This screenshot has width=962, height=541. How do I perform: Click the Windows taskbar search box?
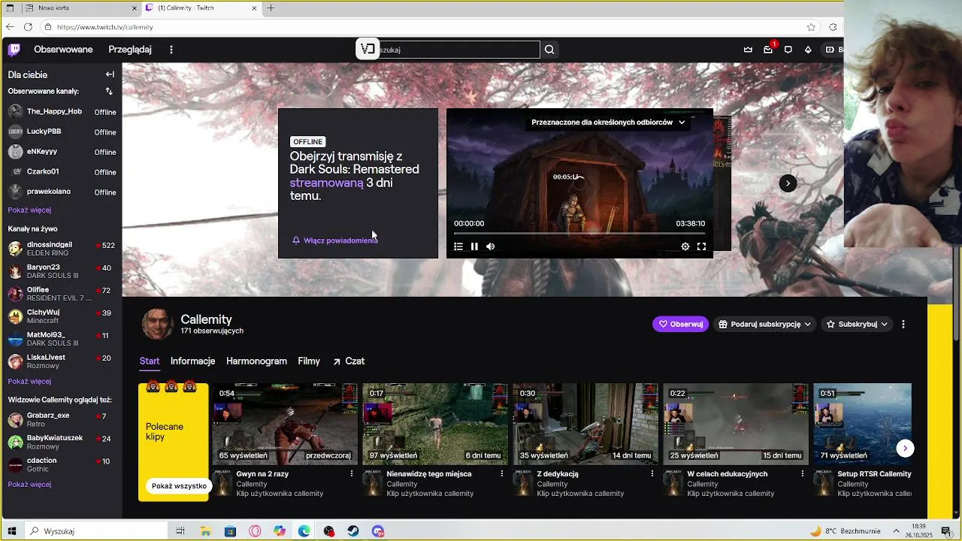96,531
